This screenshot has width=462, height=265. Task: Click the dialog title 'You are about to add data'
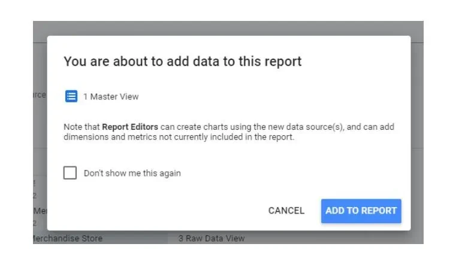[x=183, y=62]
